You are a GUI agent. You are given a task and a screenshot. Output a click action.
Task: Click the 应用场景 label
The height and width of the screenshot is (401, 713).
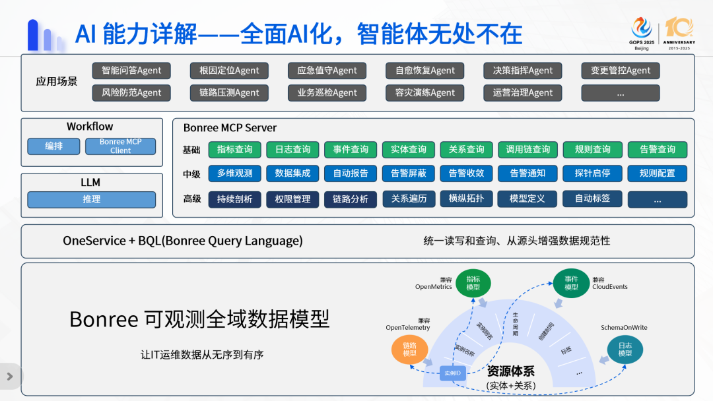coord(57,82)
